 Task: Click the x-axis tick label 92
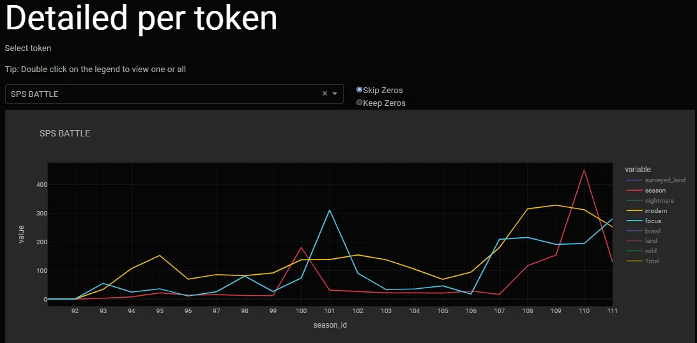click(75, 311)
